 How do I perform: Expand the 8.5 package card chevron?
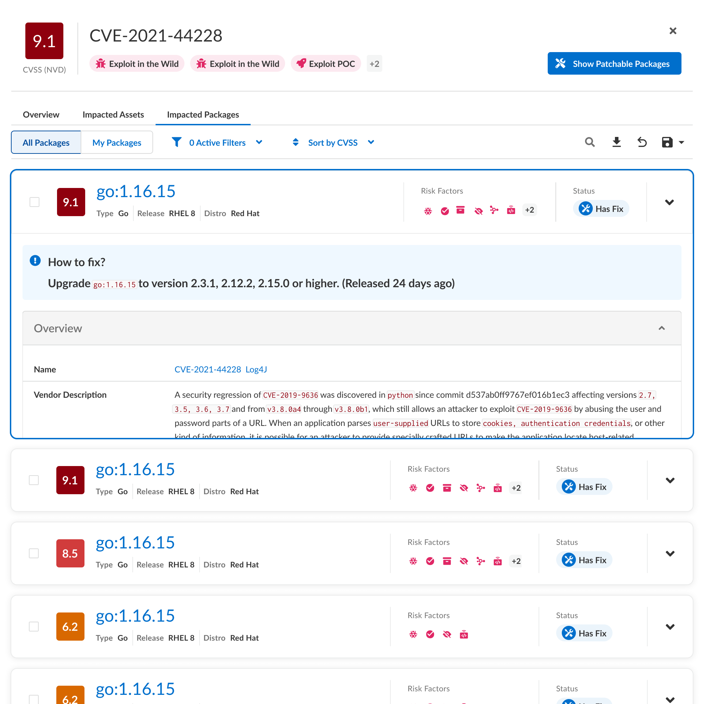click(670, 553)
